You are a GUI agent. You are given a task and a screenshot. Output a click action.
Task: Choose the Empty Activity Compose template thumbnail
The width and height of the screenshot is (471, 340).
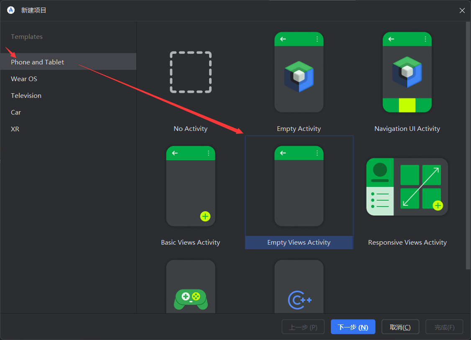(299, 72)
